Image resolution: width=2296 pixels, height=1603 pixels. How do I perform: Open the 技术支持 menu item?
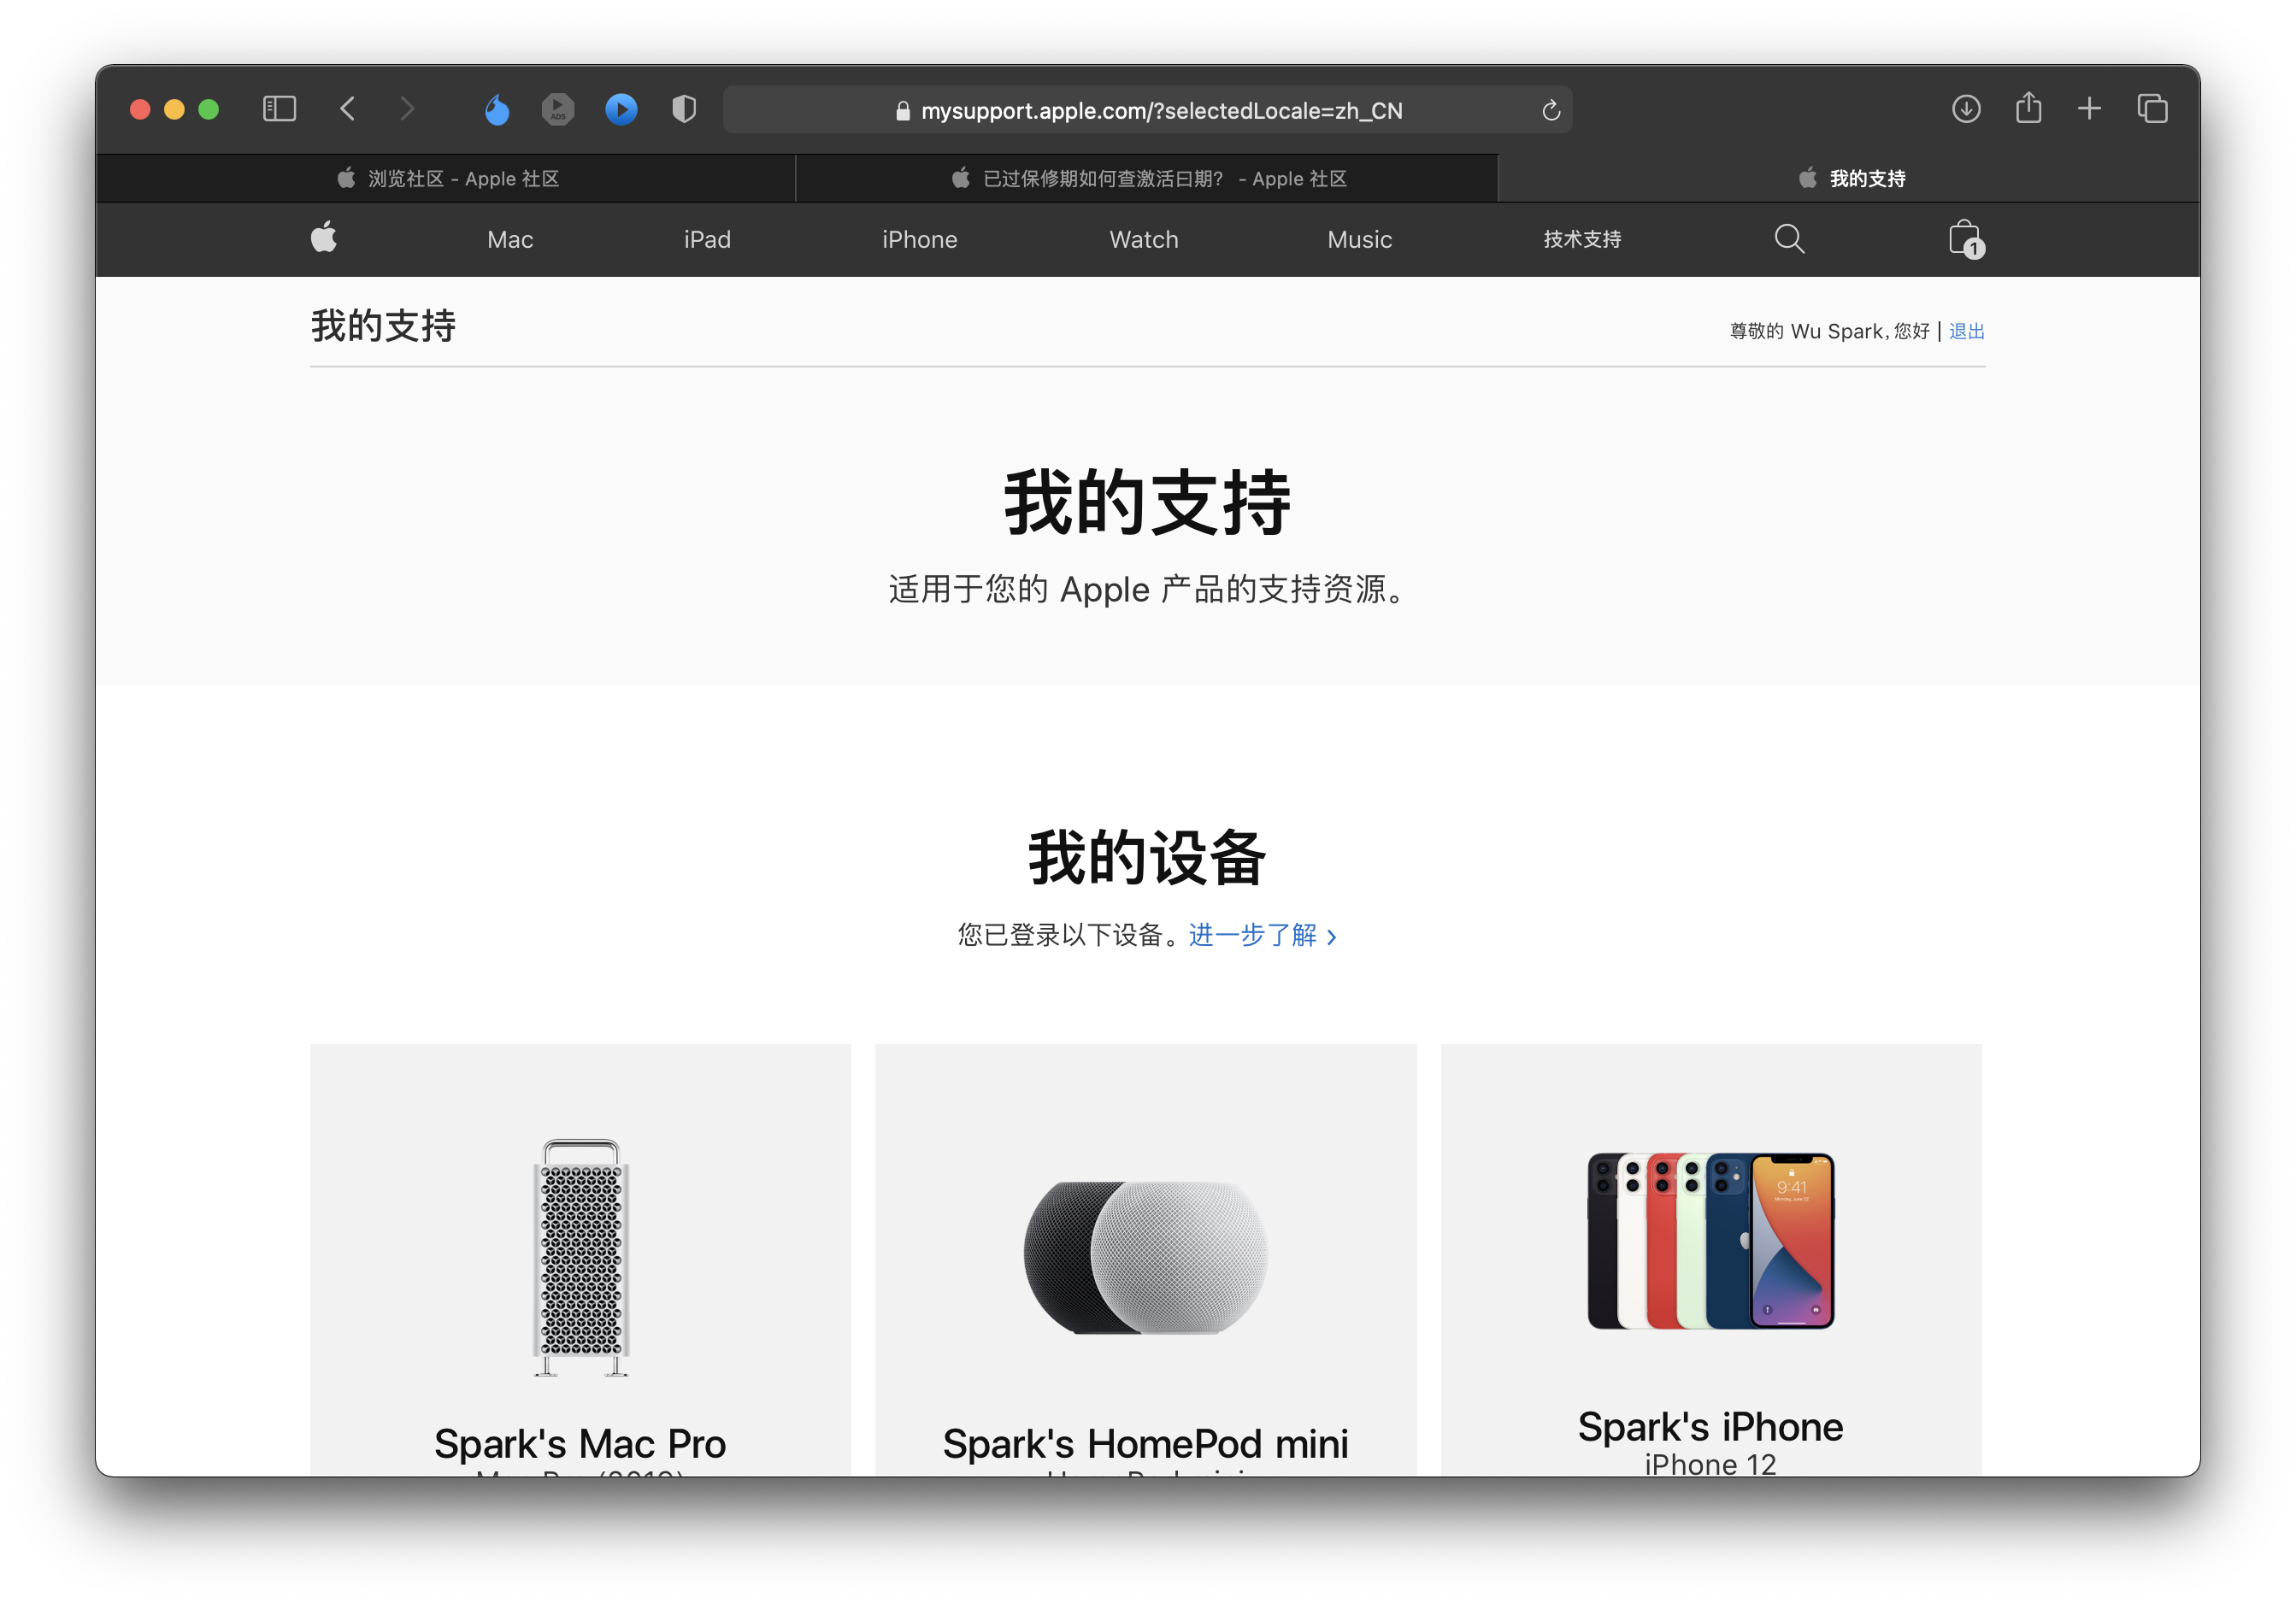coord(1582,240)
